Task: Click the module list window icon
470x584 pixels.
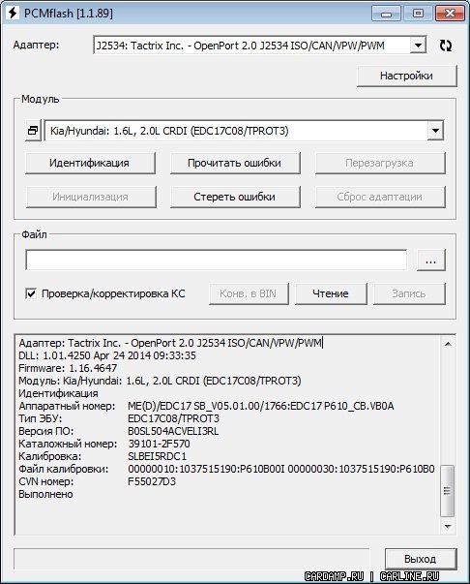Action: pos(33,131)
